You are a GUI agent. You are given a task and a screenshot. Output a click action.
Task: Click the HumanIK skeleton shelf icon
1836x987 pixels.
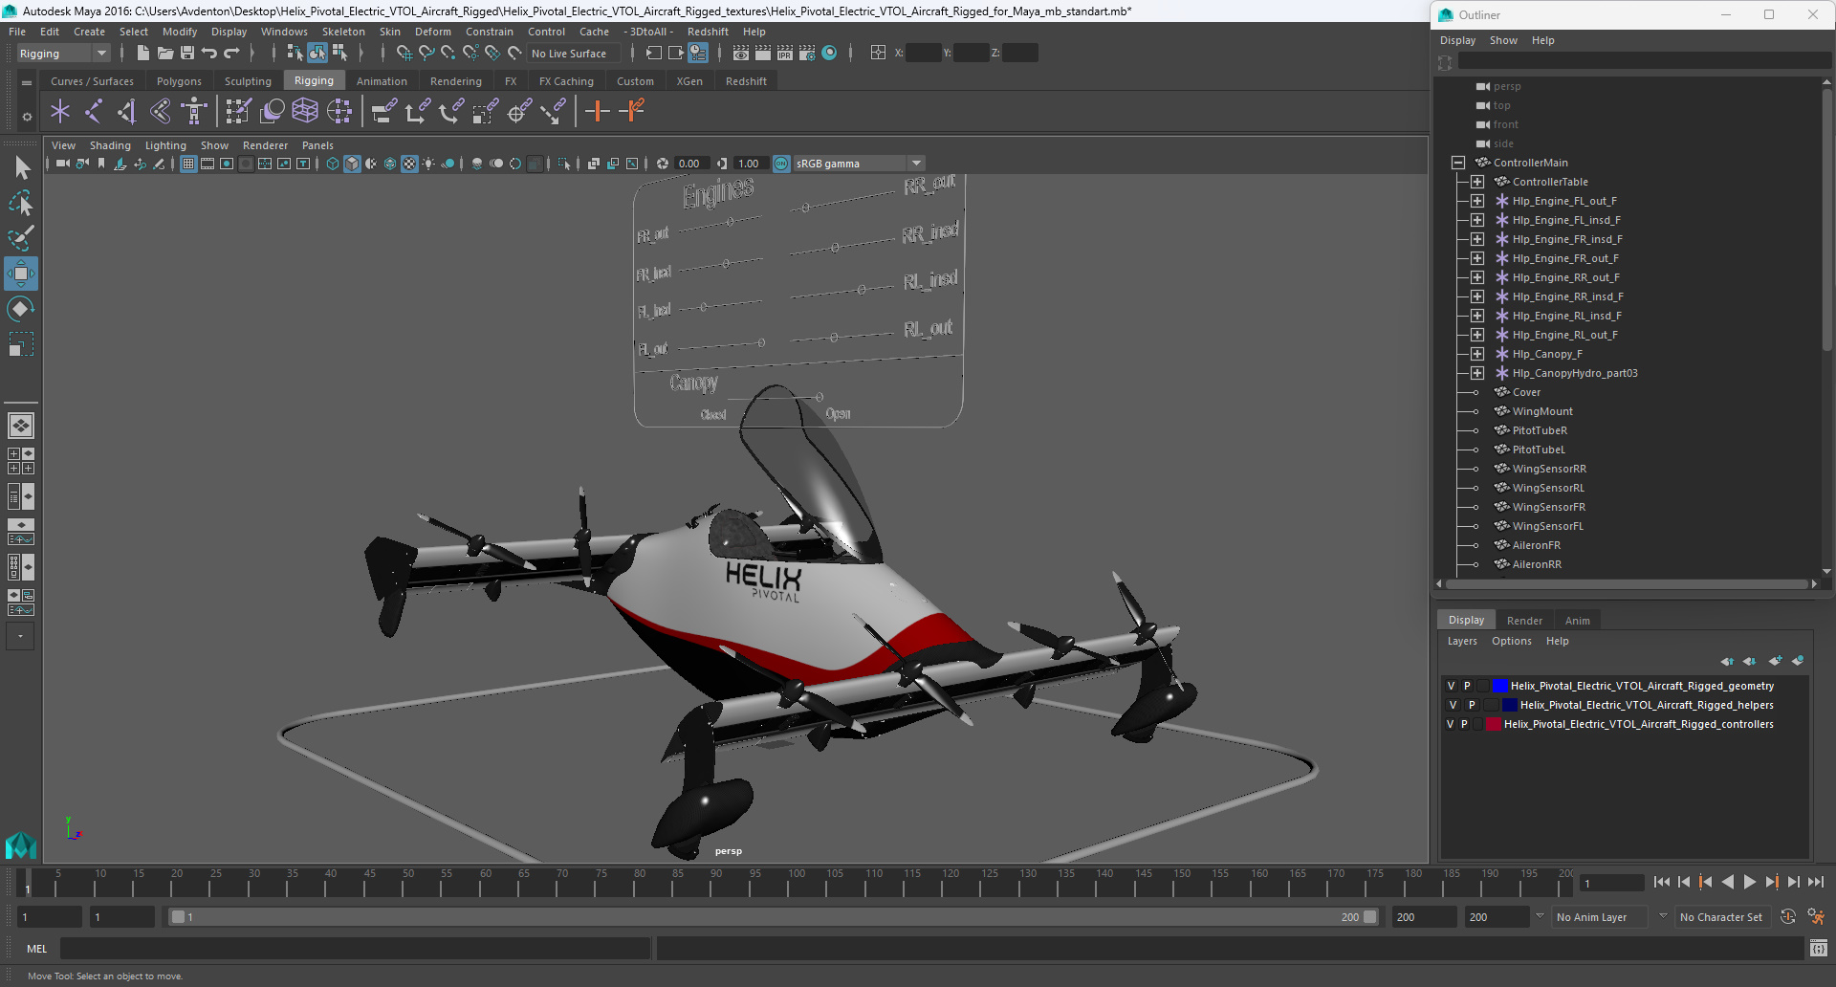tap(194, 112)
